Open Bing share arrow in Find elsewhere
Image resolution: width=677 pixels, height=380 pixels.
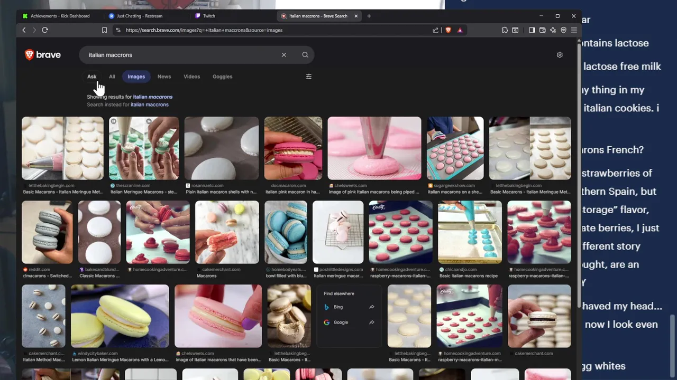pyautogui.click(x=372, y=307)
